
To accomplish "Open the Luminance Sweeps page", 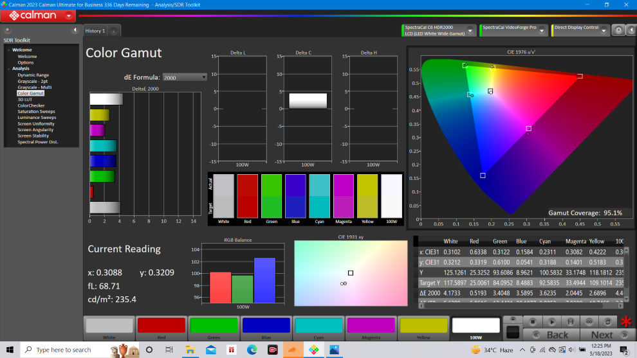I will pos(37,118).
